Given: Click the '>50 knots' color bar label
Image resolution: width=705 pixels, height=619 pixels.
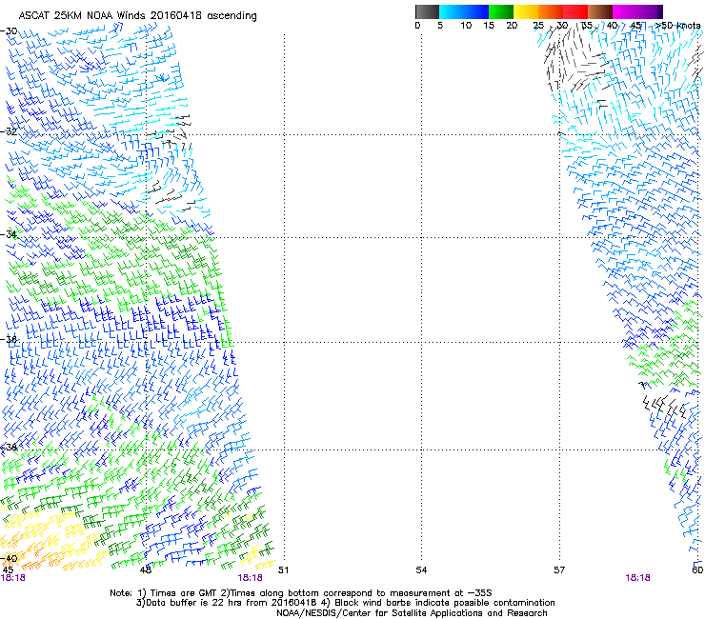Looking at the screenshot, I should (678, 26).
